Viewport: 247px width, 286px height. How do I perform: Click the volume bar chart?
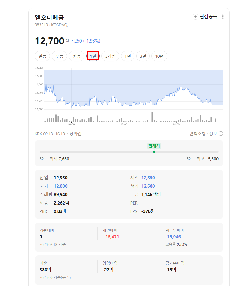pos(134,117)
